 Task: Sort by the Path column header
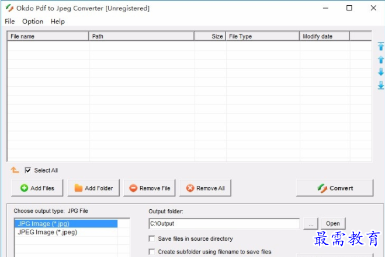(141, 36)
